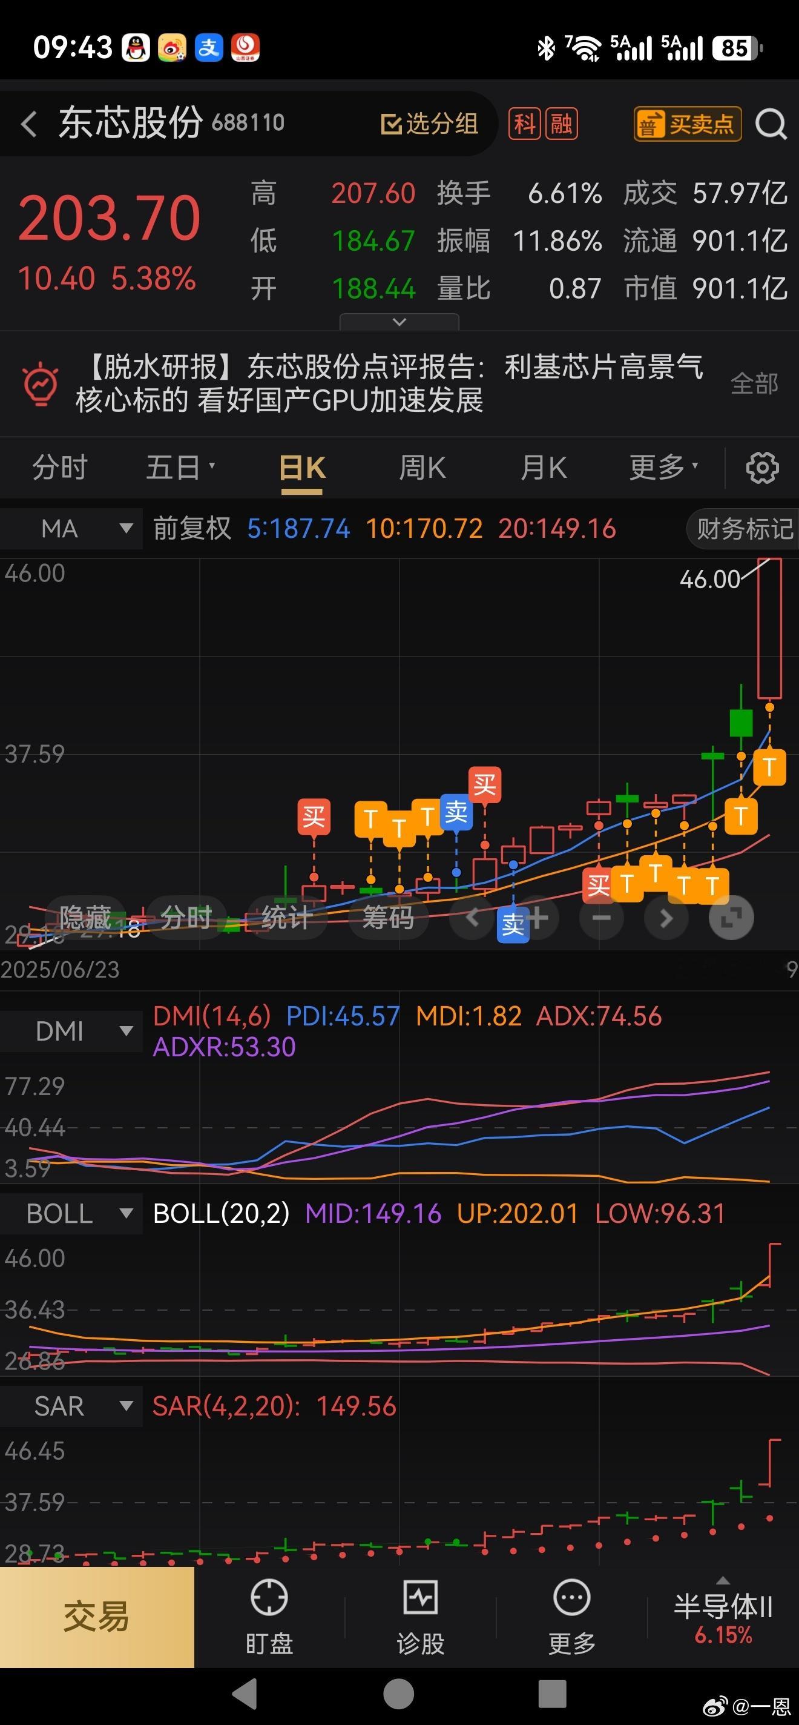Open chart settings gear icon
Image resolution: width=799 pixels, height=1725 pixels.
[x=762, y=468]
